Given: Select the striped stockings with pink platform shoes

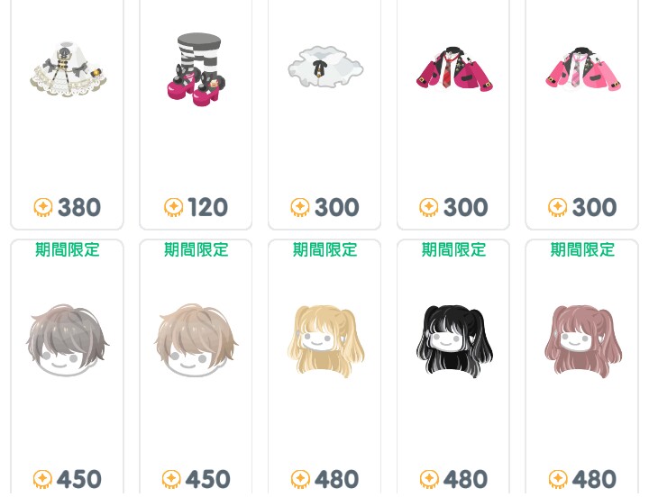Looking at the screenshot, I should click(197, 70).
